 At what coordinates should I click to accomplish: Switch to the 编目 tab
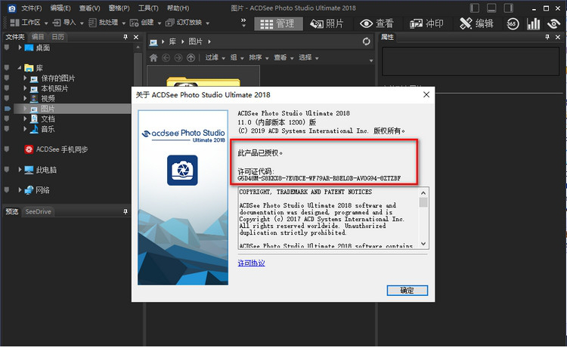(38, 37)
